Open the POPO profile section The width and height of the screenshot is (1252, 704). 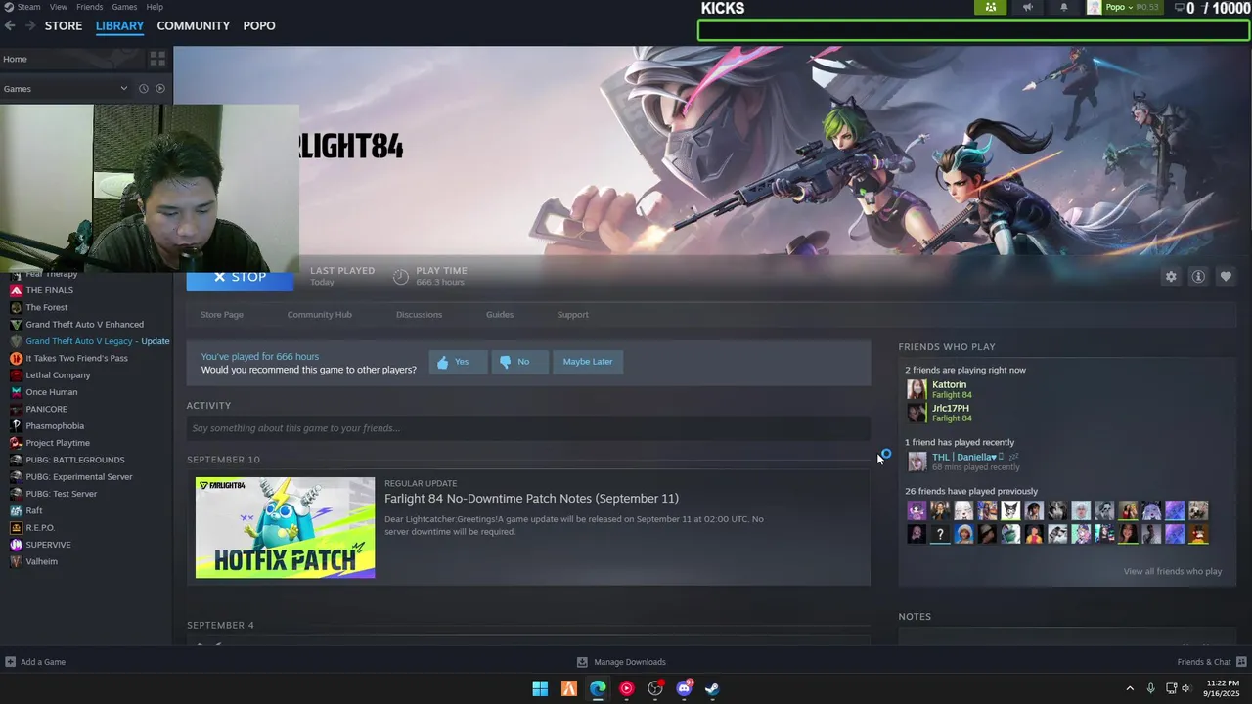[x=259, y=25]
